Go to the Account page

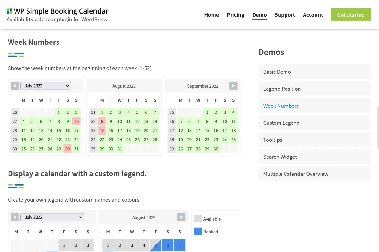pyautogui.click(x=313, y=15)
